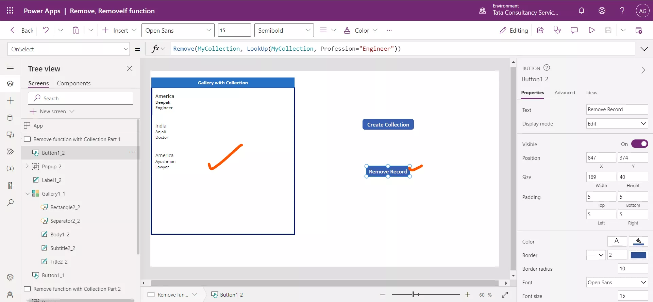Open the font color A swatch

(617, 241)
